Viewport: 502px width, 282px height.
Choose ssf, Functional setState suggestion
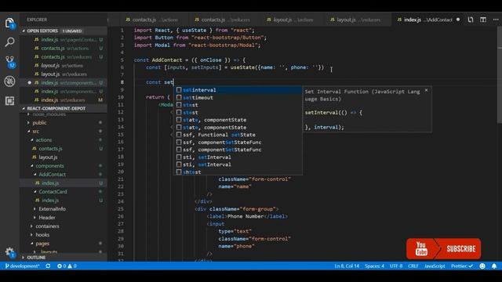238,135
